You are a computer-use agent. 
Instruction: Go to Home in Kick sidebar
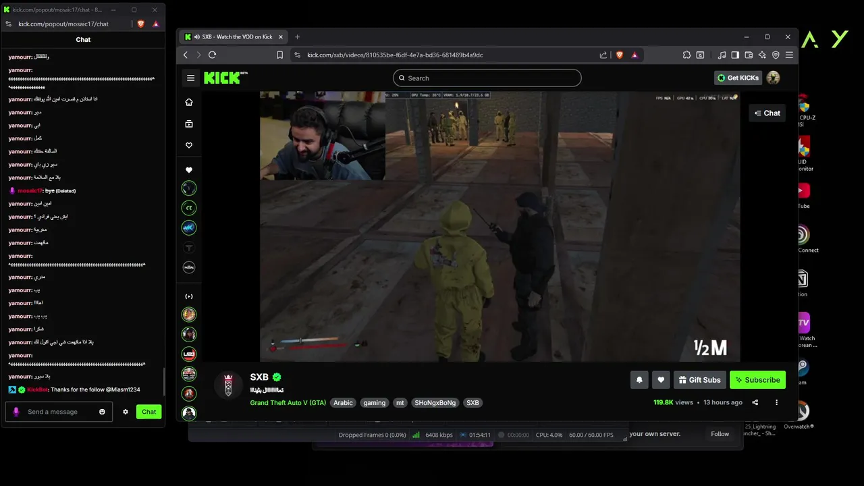click(189, 102)
